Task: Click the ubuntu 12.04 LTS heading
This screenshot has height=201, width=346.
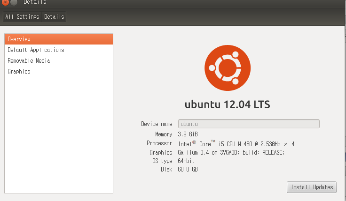Action: point(228,104)
